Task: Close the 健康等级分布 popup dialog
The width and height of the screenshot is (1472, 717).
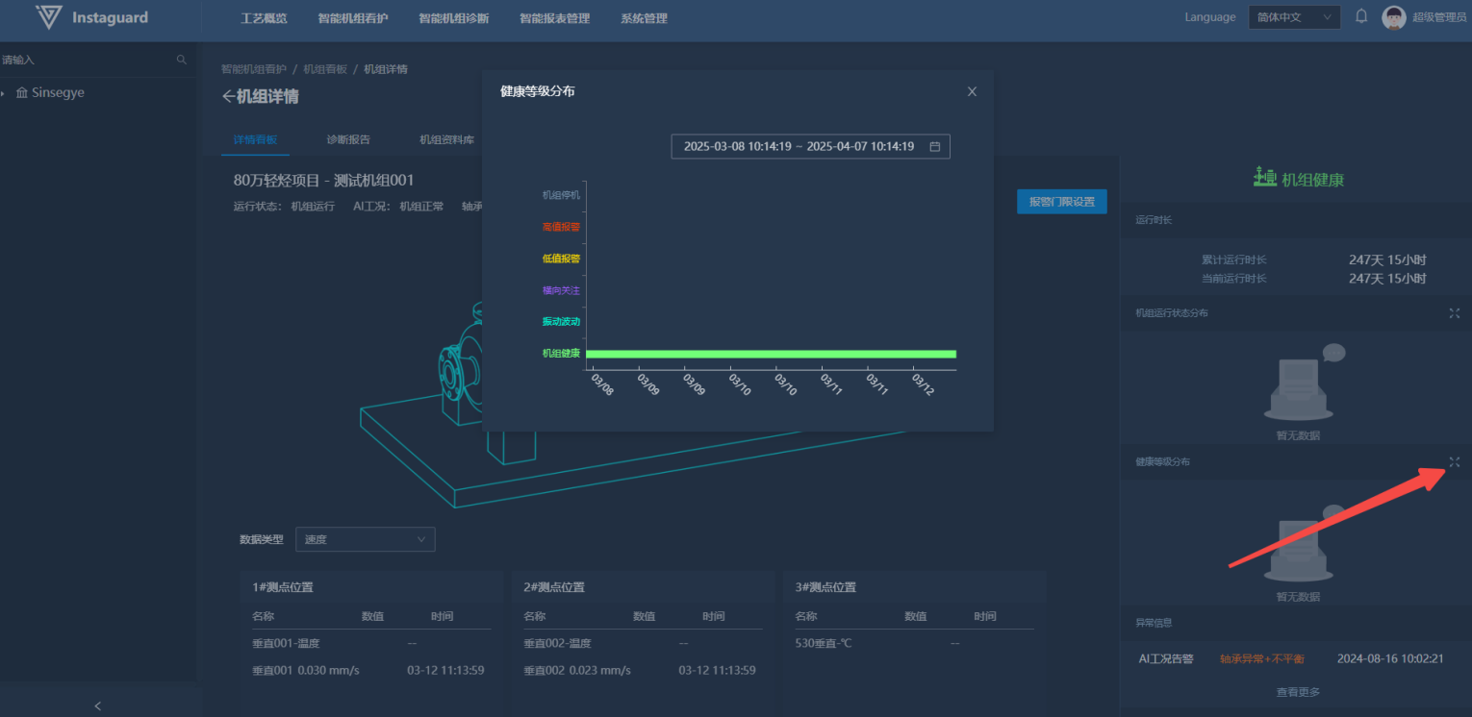Action: click(x=972, y=91)
